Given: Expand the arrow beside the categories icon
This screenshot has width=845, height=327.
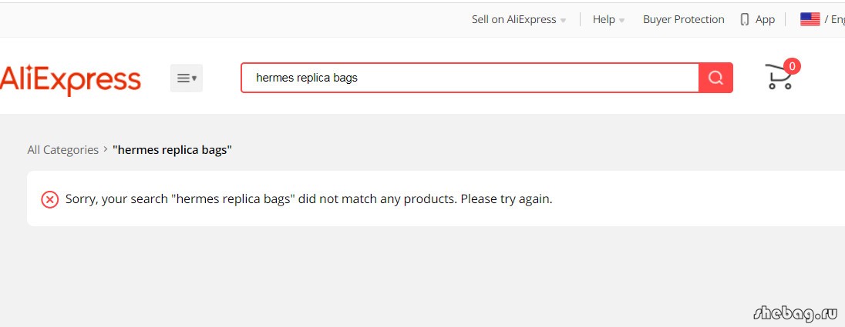Looking at the screenshot, I should click(194, 78).
